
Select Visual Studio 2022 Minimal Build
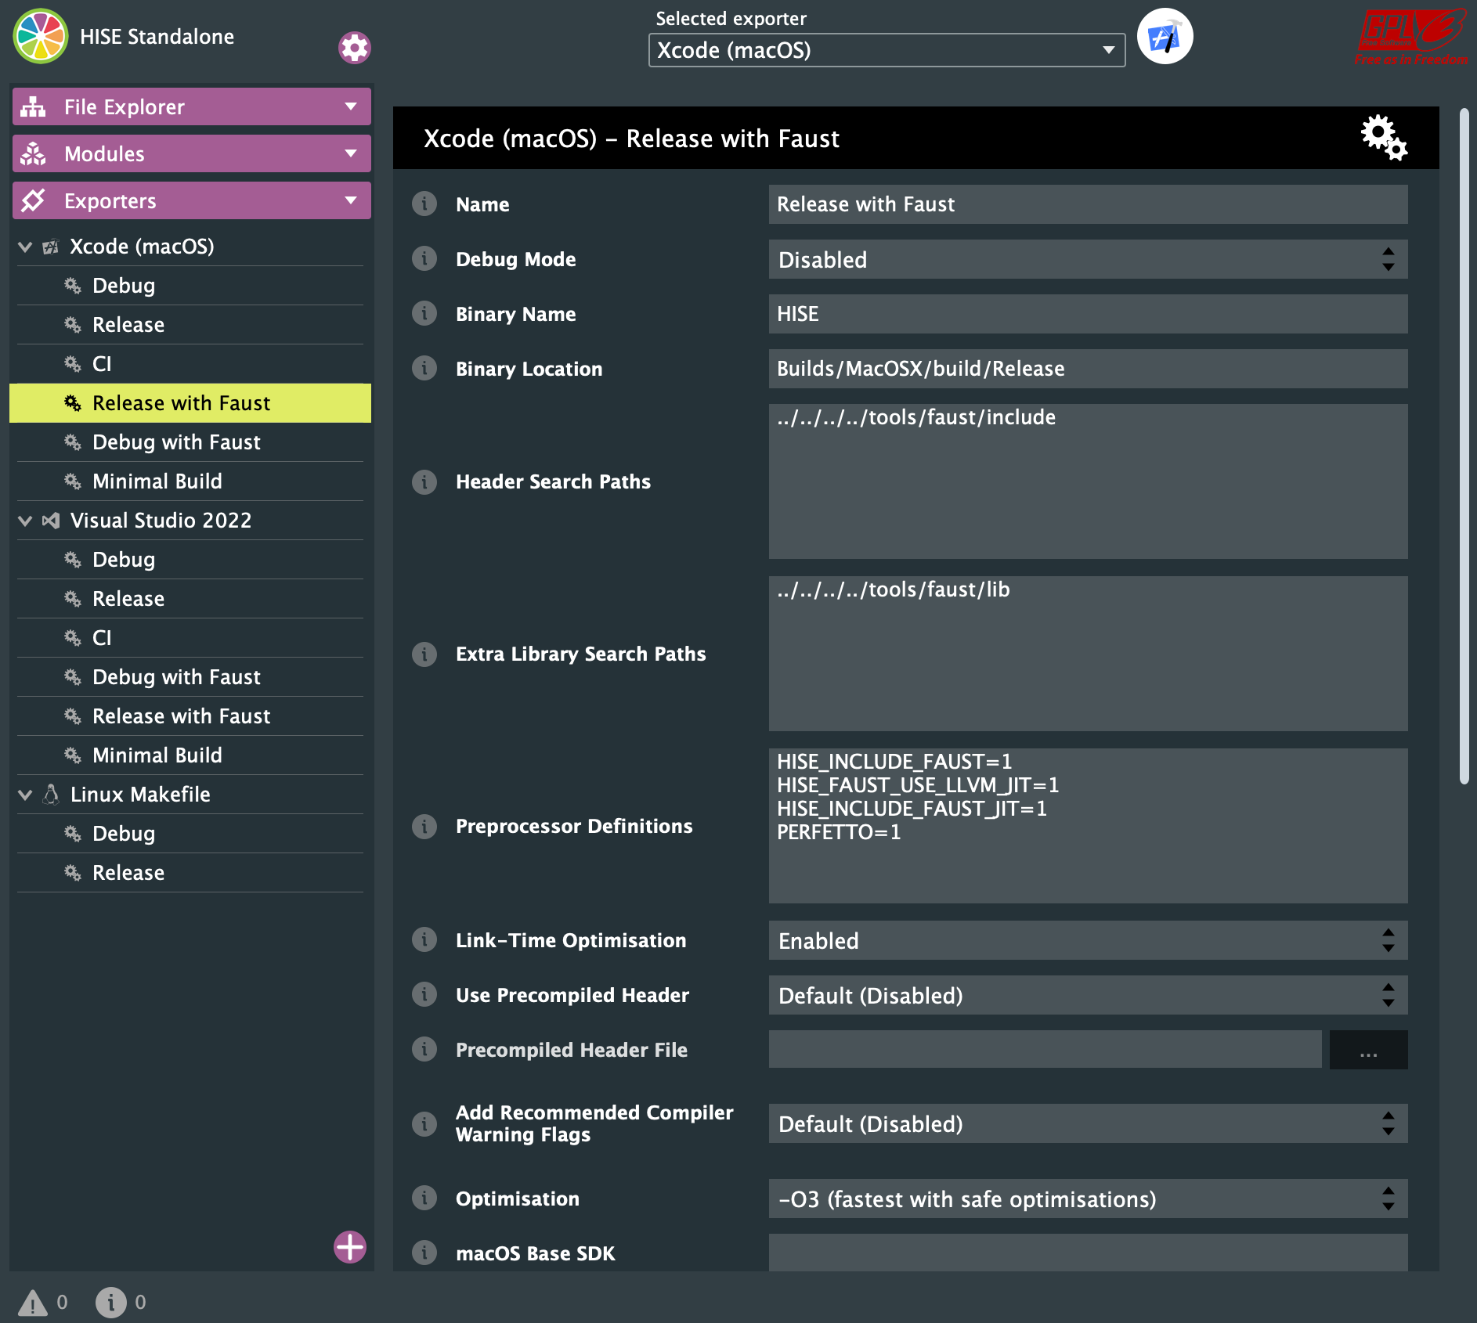[x=190, y=755]
